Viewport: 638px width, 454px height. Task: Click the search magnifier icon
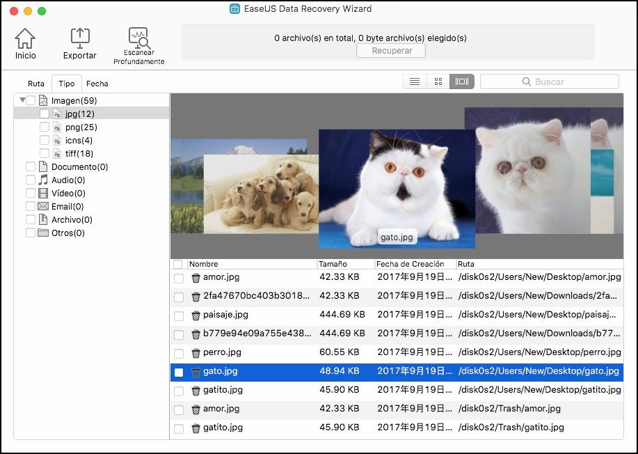click(x=527, y=82)
